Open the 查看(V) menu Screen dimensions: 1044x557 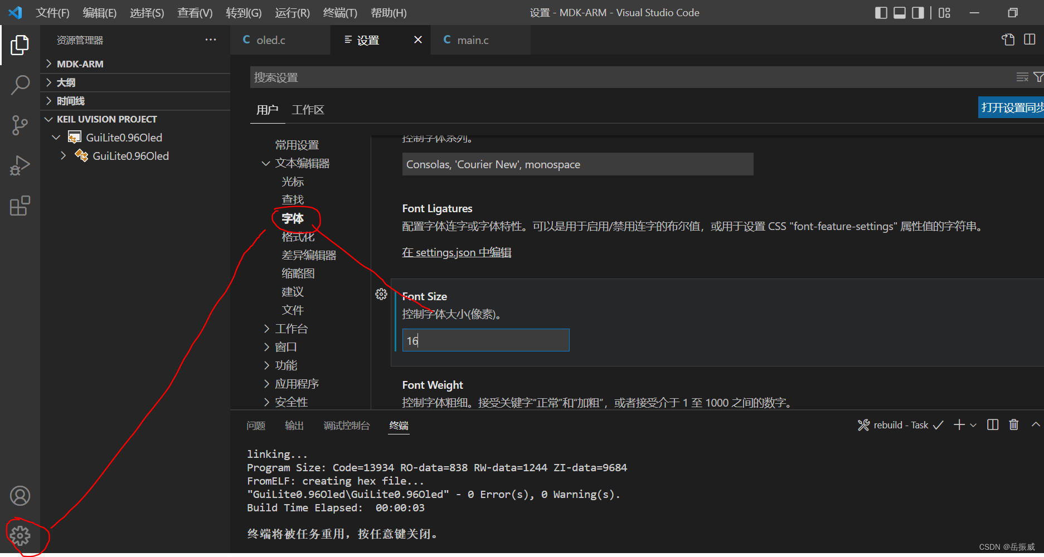(195, 13)
